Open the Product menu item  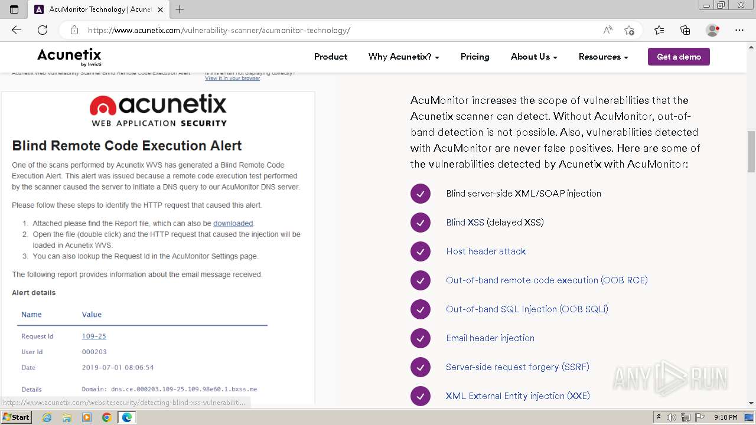(x=331, y=57)
